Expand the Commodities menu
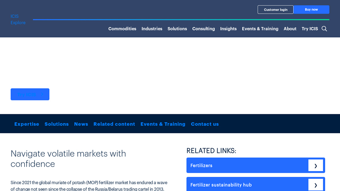The image size is (340, 191). click(x=122, y=29)
